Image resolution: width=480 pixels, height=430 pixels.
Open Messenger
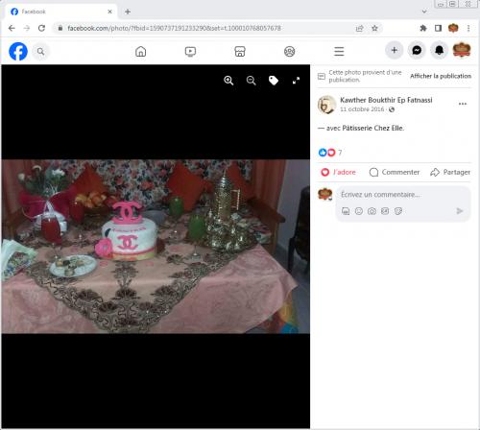point(417,50)
